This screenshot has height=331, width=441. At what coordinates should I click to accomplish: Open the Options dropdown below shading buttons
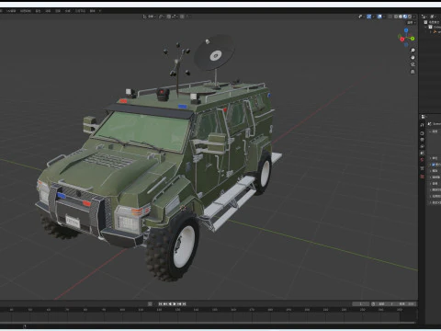[411, 23]
